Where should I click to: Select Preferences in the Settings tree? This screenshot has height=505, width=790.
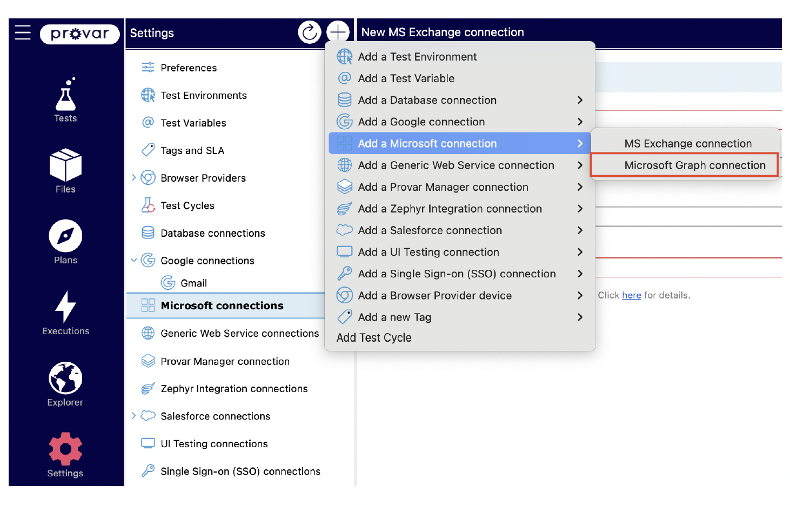[x=189, y=68]
